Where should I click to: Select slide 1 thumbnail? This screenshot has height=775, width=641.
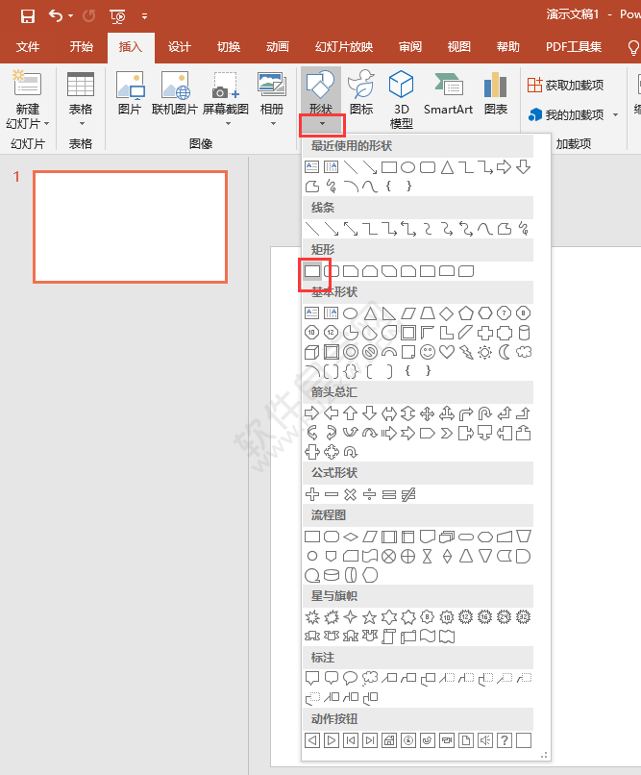[131, 227]
